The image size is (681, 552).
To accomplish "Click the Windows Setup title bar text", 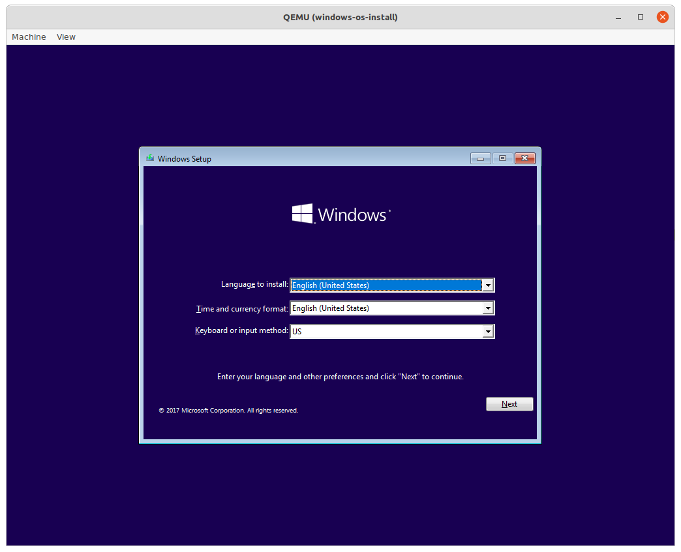I will 185,158.
